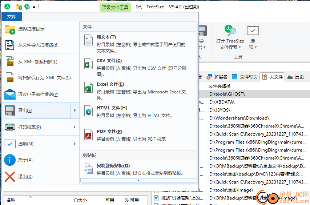Choose 通过电子邮件发送 menu entry

41,95
